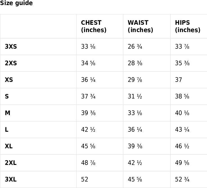Click the Size guide heading
Image resolution: width=207 pixels, height=188 pixels.
[16, 3]
